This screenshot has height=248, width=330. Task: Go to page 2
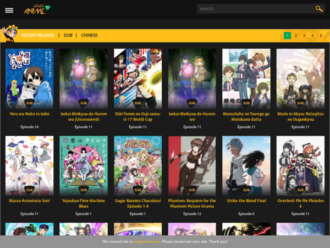(296, 35)
